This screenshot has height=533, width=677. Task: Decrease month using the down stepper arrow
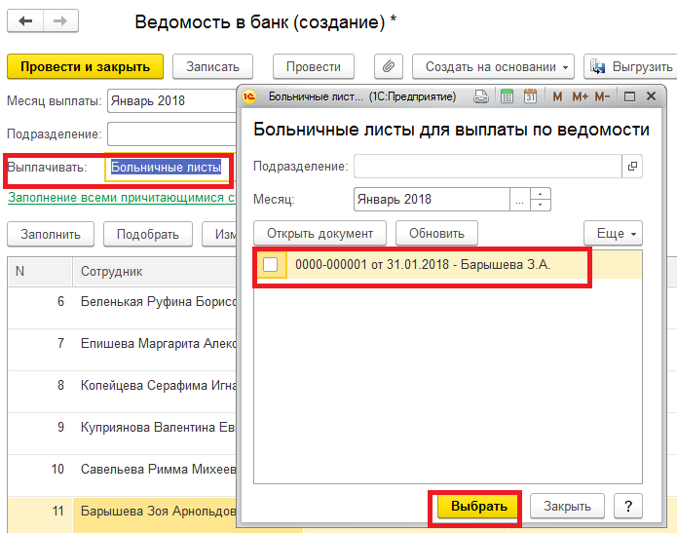coord(540,205)
